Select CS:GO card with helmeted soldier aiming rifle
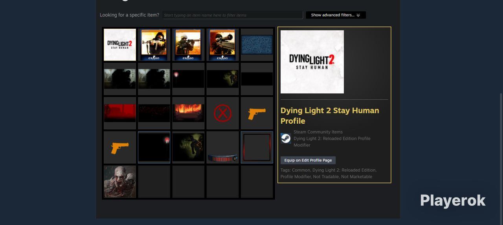Image resolution: width=503 pixels, height=225 pixels. pyautogui.click(x=188, y=45)
